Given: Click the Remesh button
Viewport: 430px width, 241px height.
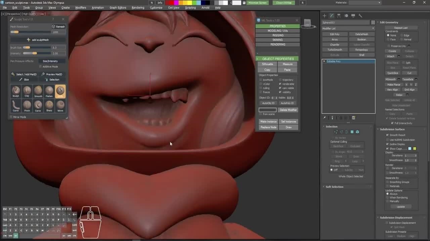Looking at the screenshot, I should click(58, 26).
